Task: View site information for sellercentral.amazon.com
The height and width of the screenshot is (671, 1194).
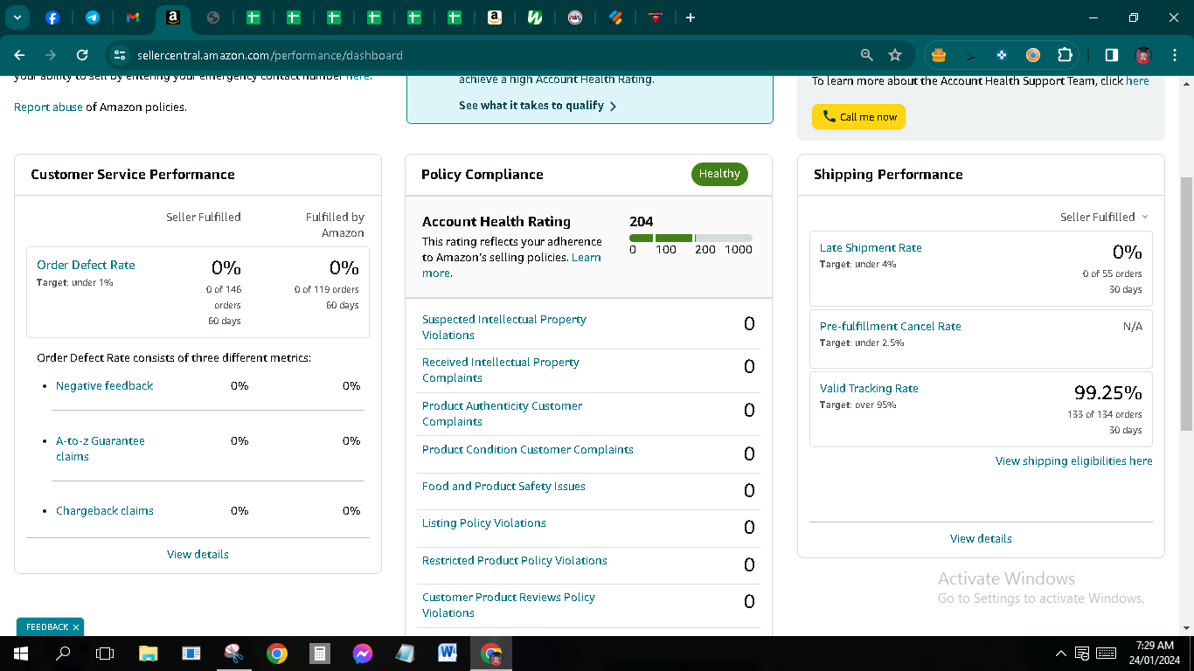Action: click(120, 55)
